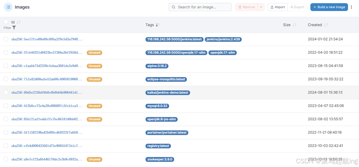Image resolution: width=359 pixels, height=167 pixels.
Task: Sort by Id using sort arrows
Action: (x=19, y=22)
